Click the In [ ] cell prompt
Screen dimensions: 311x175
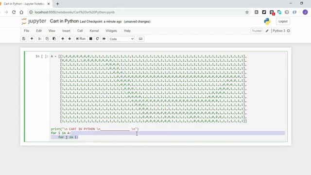pyautogui.click(x=41, y=56)
